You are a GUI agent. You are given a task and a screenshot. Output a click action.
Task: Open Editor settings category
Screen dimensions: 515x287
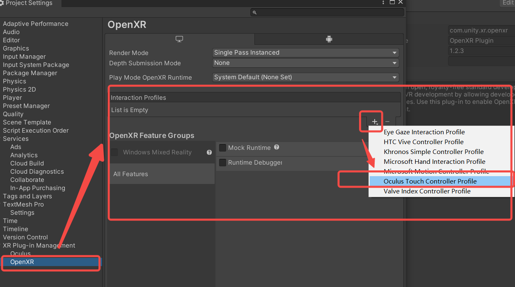tap(11, 40)
